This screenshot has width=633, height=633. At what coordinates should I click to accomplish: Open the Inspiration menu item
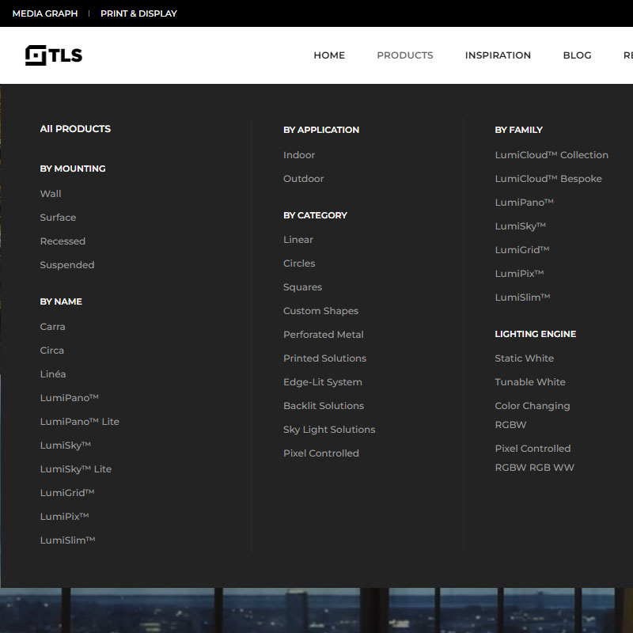(498, 55)
